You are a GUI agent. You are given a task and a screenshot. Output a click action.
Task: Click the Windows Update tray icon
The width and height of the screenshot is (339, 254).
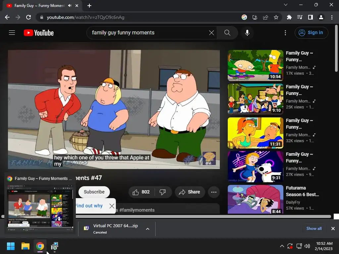pos(290,246)
